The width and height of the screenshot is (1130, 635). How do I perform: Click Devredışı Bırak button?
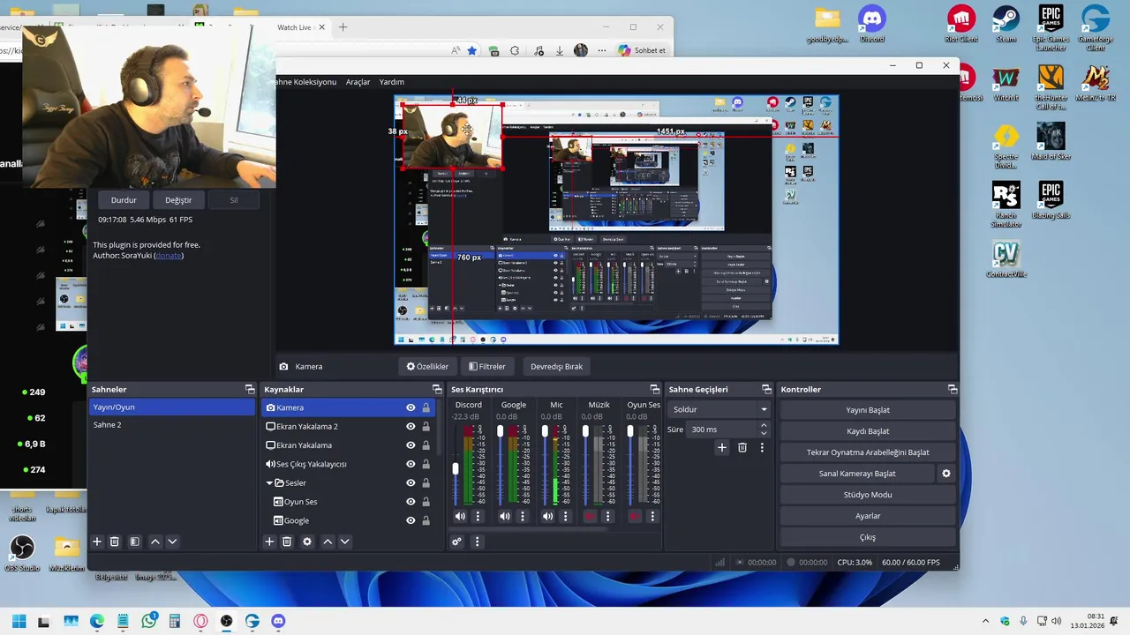[556, 366]
